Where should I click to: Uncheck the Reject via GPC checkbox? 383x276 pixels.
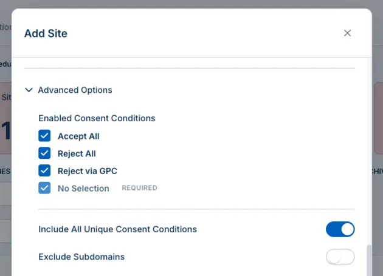(44, 170)
